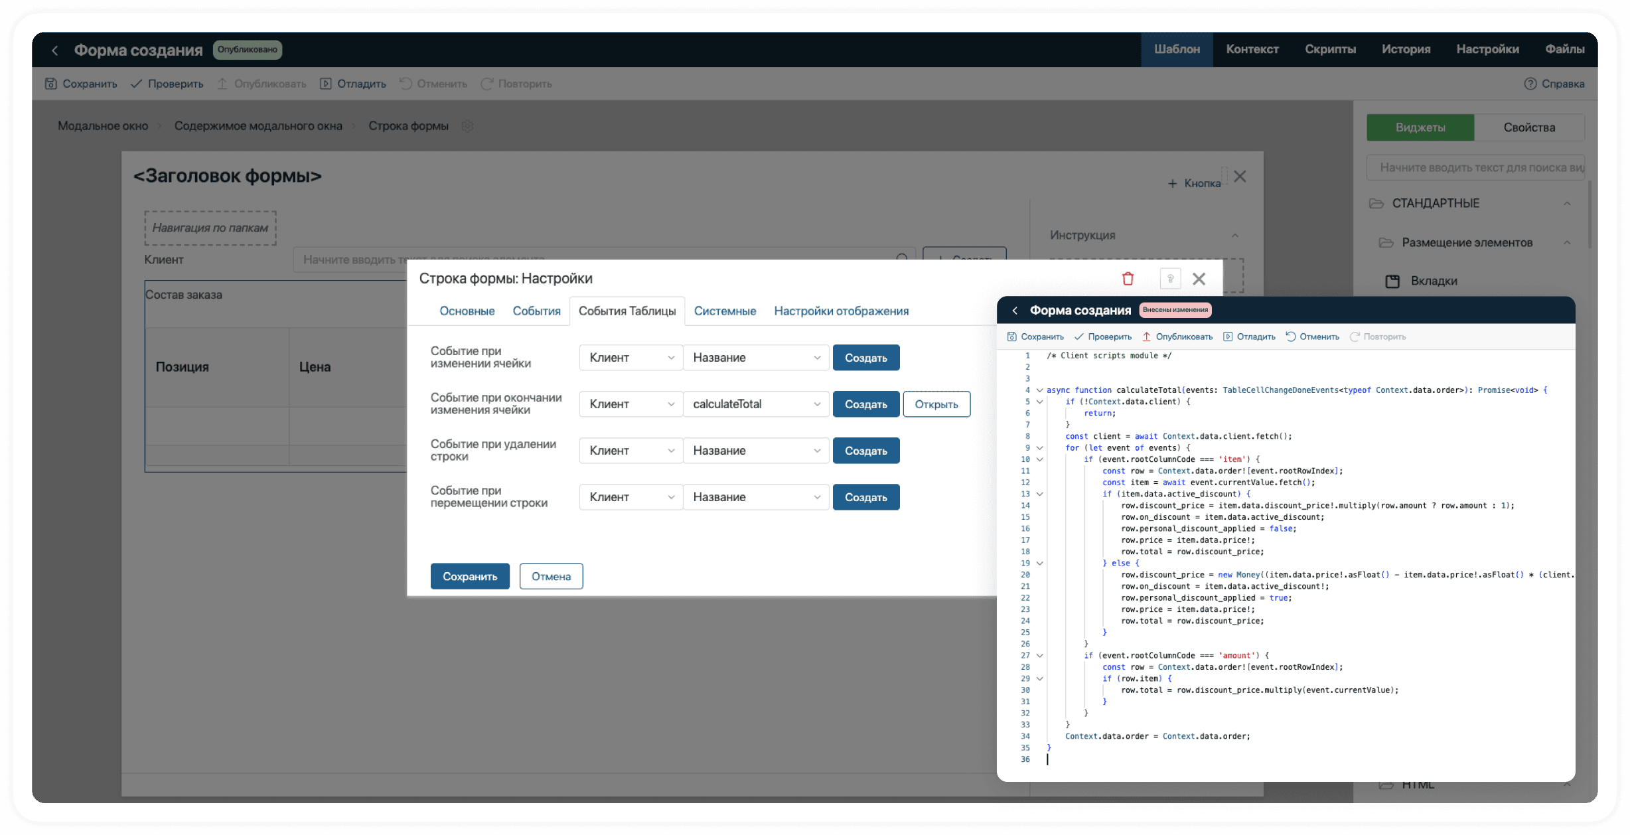Switch to the Свойства panel
Screen dimensions: 1630x835
1528,127
